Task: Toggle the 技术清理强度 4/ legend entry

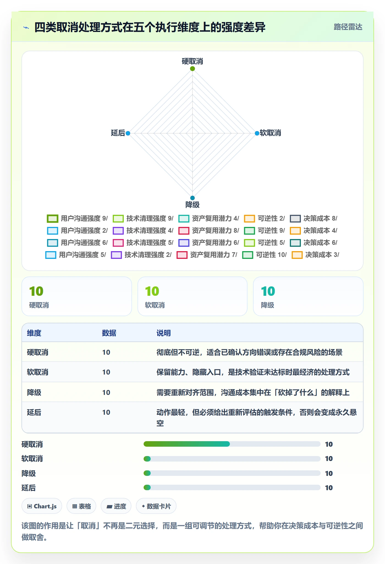Action: 143,231
